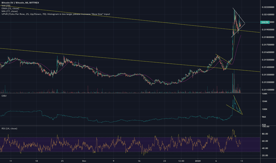
Task: Select the OBV pane label
Action: (4, 96)
